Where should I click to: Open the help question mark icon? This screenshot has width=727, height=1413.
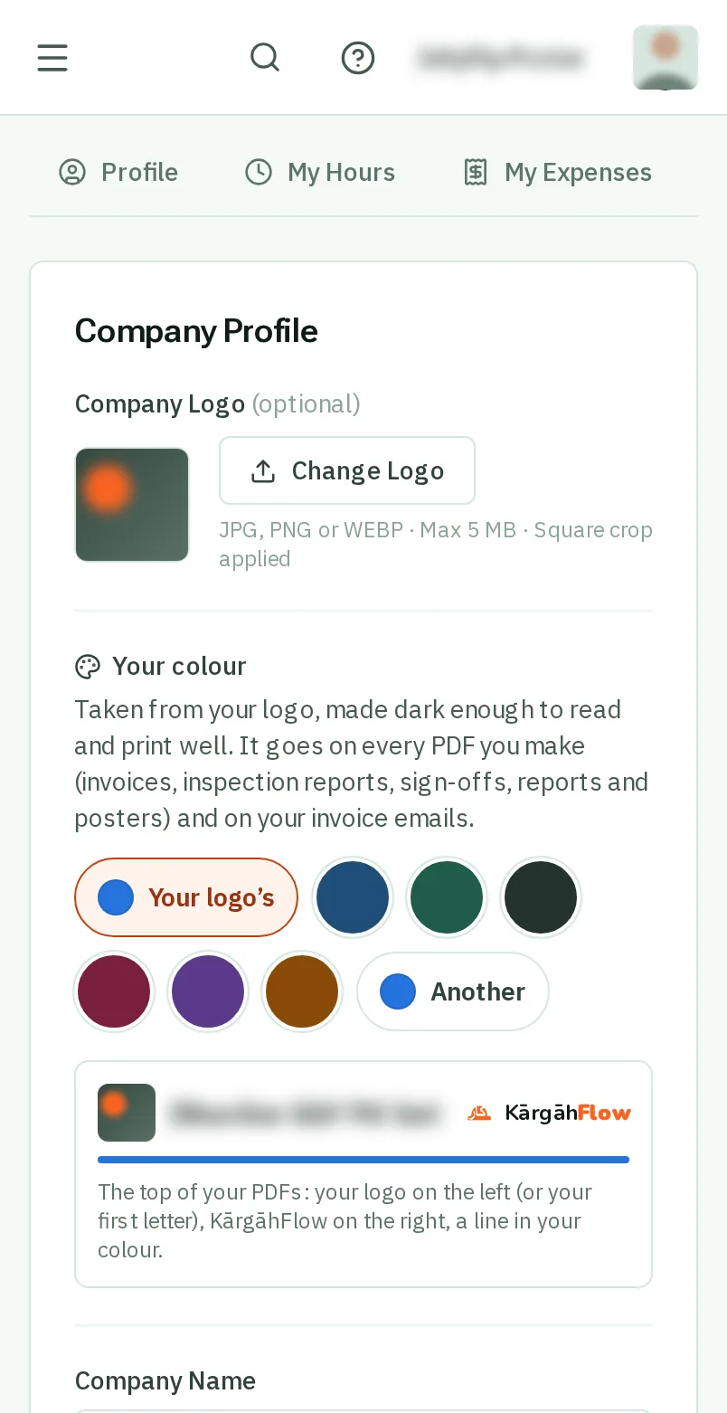(358, 58)
